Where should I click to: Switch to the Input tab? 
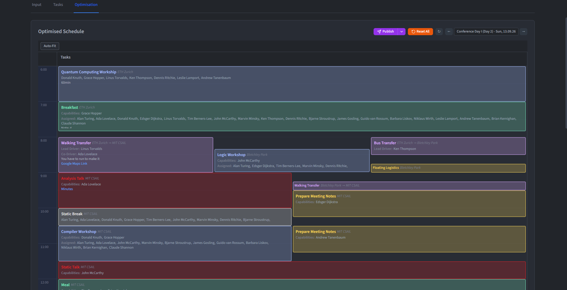click(37, 5)
